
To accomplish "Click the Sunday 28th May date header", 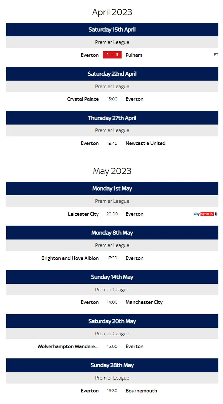I will point(112,365).
